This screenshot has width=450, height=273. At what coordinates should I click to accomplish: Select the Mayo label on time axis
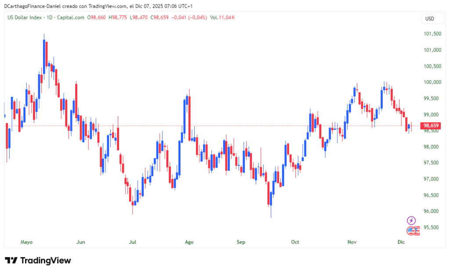click(x=27, y=242)
